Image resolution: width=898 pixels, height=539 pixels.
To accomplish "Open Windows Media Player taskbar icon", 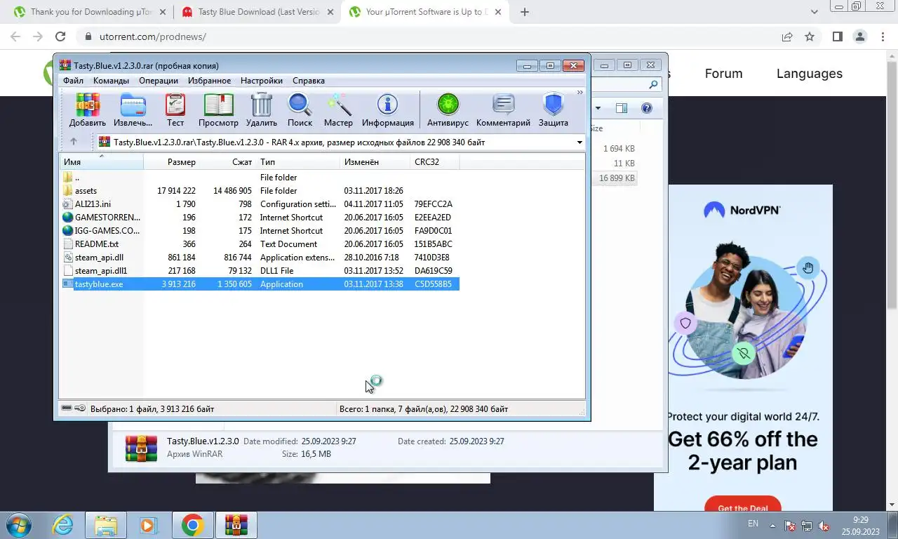I will (148, 525).
